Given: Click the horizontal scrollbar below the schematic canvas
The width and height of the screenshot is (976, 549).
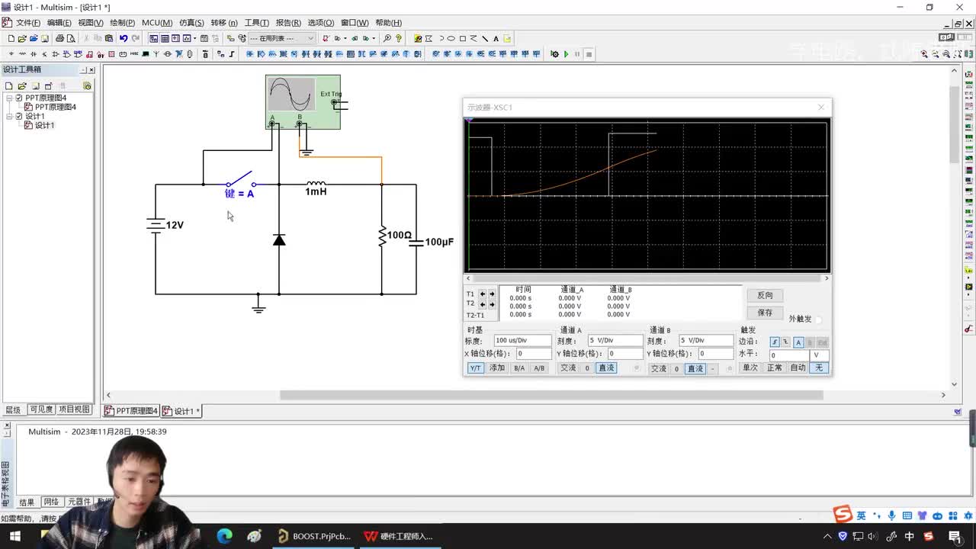Looking at the screenshot, I should [x=551, y=395].
